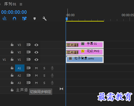Click the fx badge on 粒子背景.wmv
Image resolution: width=134 pixels, height=106 pixels.
[70, 59]
